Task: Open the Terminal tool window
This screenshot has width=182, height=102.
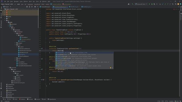Action: tap(30, 99)
